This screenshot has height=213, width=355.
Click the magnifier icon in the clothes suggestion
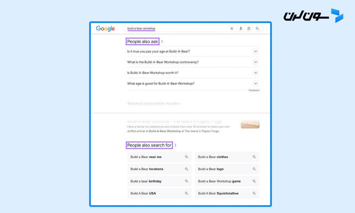coord(254,157)
